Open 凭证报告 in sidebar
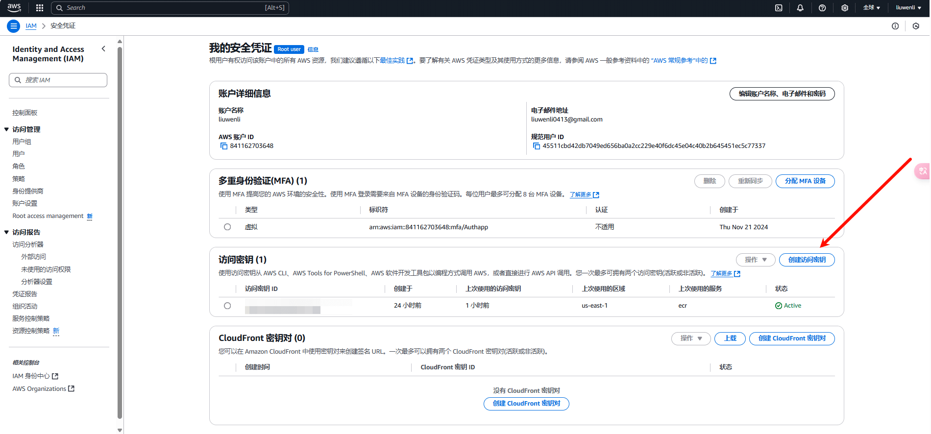This screenshot has height=434, width=931. (25, 294)
